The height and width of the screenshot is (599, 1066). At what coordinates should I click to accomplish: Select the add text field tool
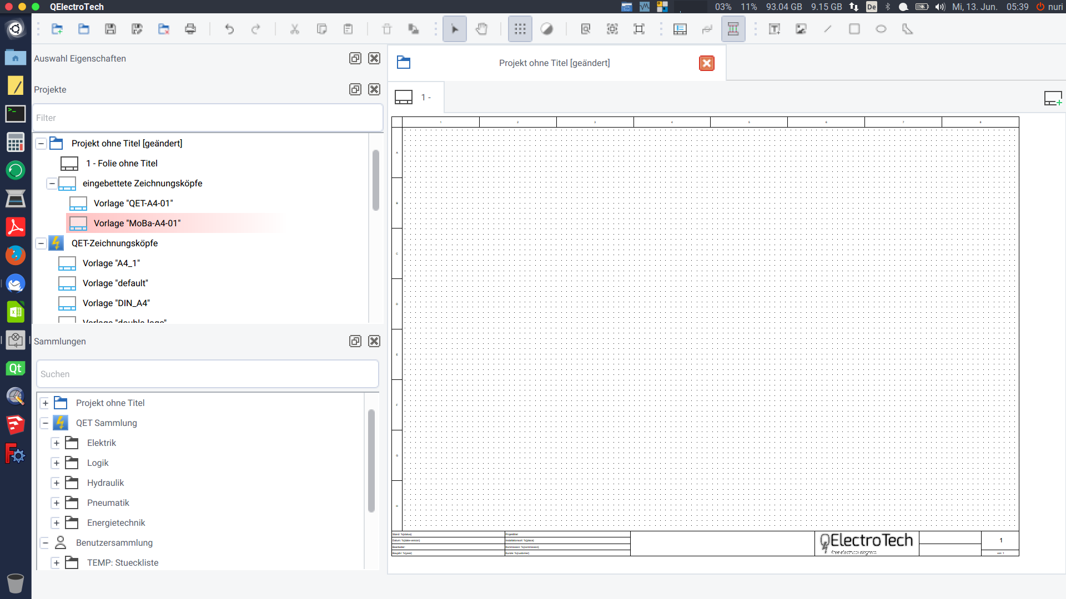(775, 29)
